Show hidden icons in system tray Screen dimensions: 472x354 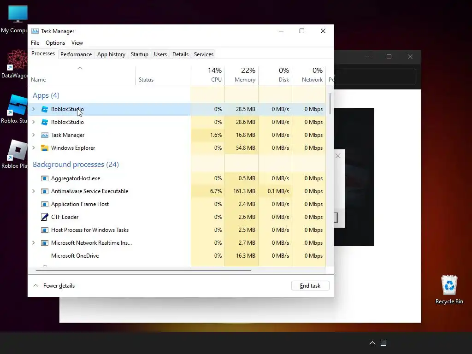pos(372,343)
